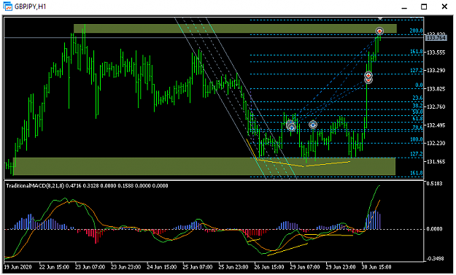Click the 23 Jun 07:00 time label
The height and width of the screenshot is (275, 456).
(90, 267)
